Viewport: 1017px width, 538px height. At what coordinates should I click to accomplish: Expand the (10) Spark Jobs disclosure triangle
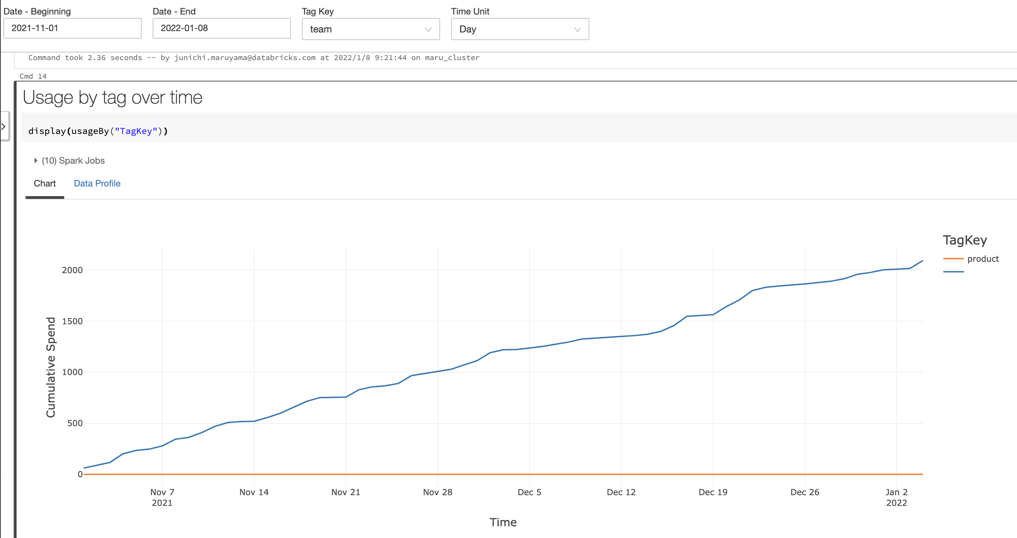click(36, 161)
